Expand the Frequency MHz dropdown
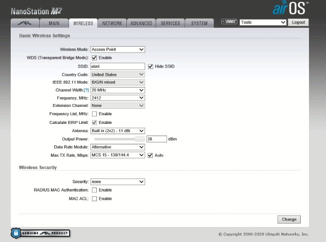The image size is (326, 242). (x=118, y=98)
